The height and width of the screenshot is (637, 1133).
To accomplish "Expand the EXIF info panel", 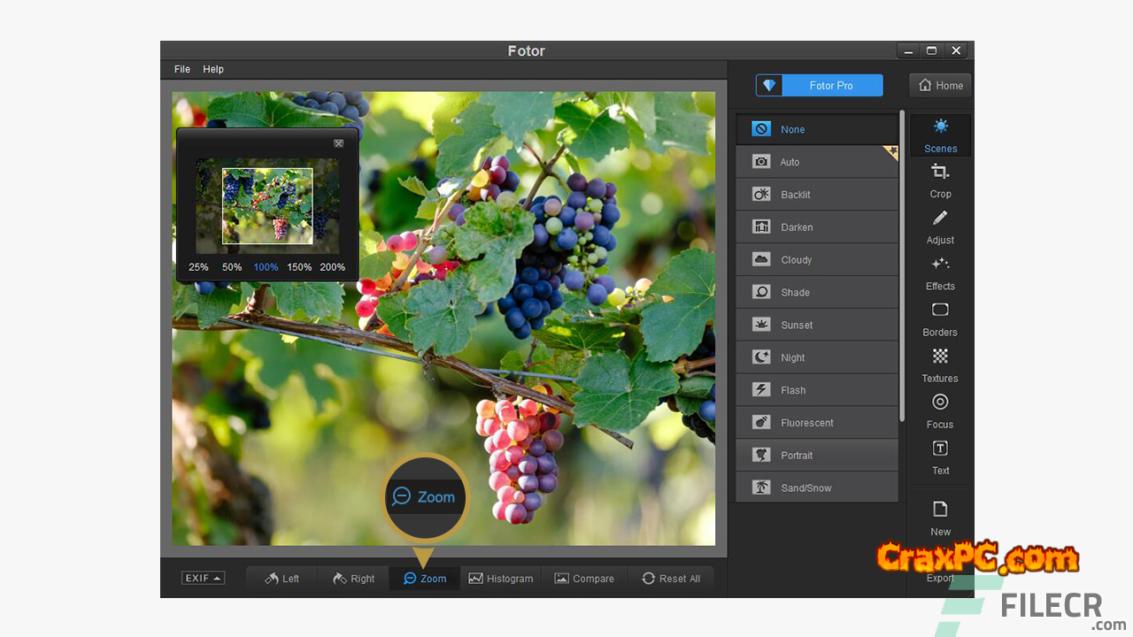I will (203, 579).
